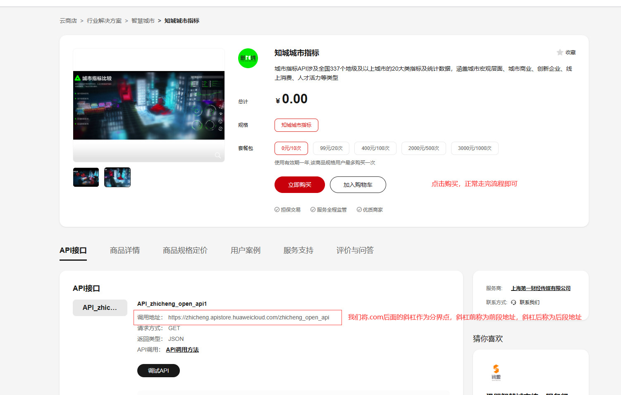Click the check icon beside 优质商家

pyautogui.click(x=359, y=209)
